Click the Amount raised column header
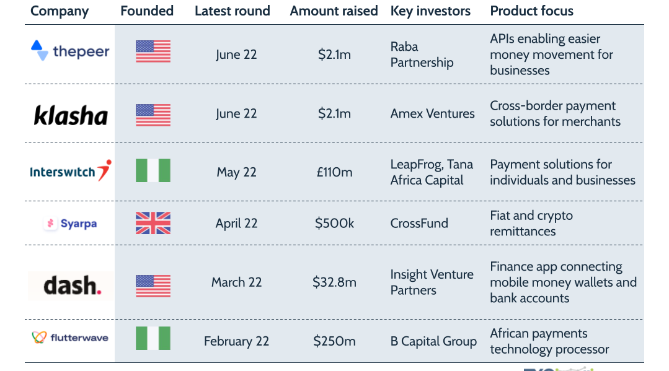The image size is (669, 371). 334,11
